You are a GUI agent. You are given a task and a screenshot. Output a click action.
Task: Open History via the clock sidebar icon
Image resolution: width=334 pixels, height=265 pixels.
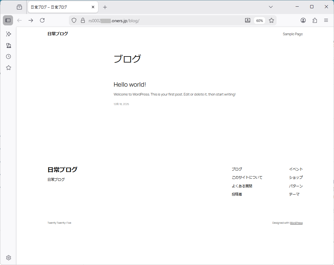(x=8, y=56)
